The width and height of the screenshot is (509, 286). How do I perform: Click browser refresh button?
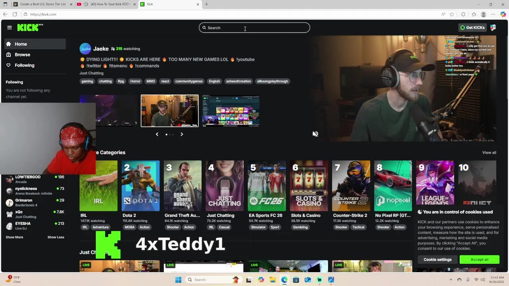click(x=15, y=14)
